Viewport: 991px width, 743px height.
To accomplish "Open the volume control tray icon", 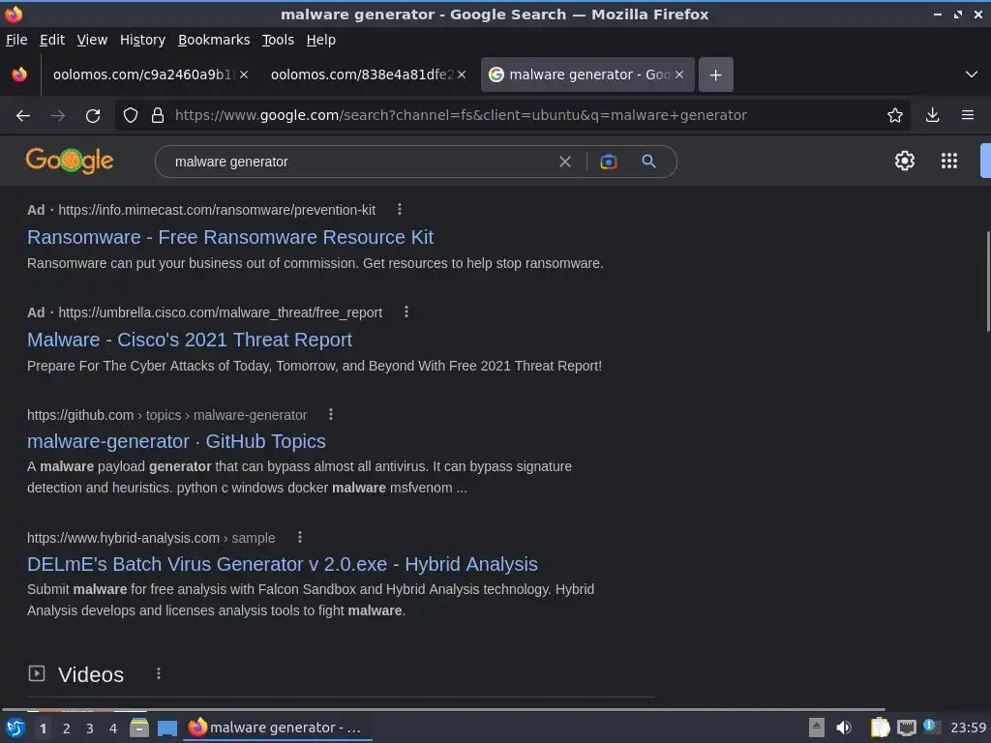I will click(844, 728).
